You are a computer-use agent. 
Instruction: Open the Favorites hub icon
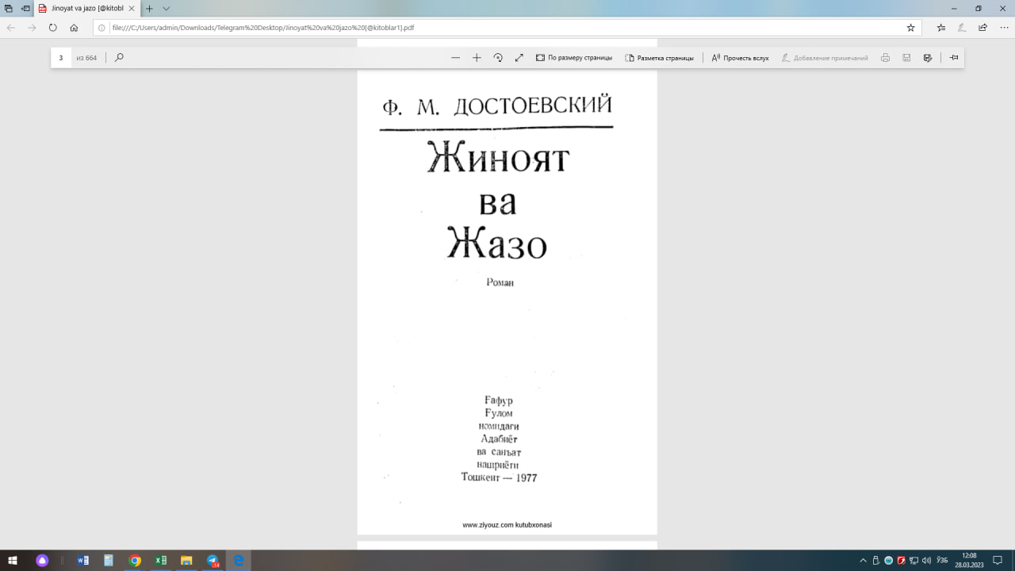[x=941, y=27]
